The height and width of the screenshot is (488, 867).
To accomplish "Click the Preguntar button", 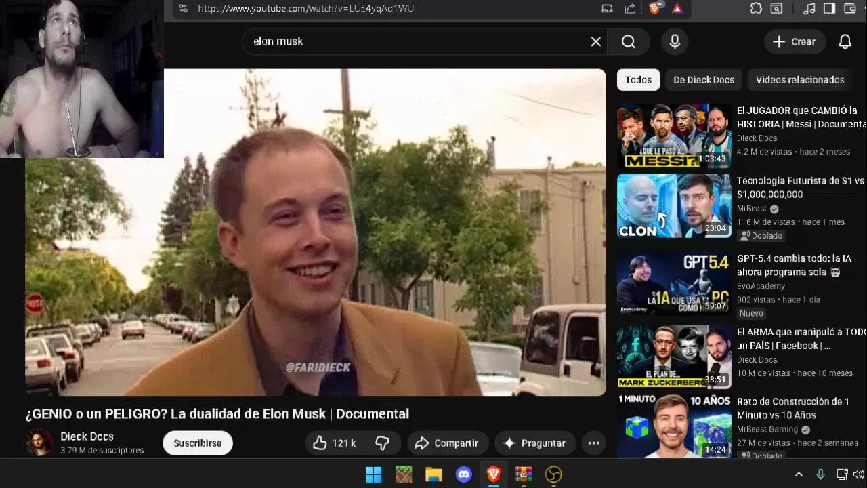I will (x=535, y=443).
